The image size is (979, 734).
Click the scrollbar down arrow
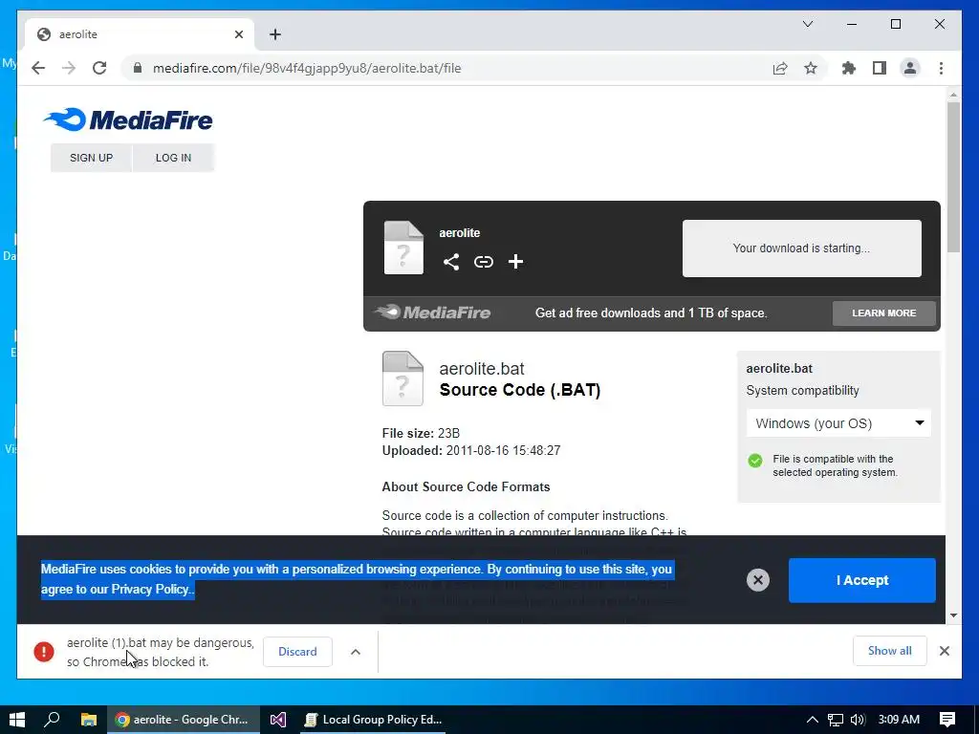953,615
